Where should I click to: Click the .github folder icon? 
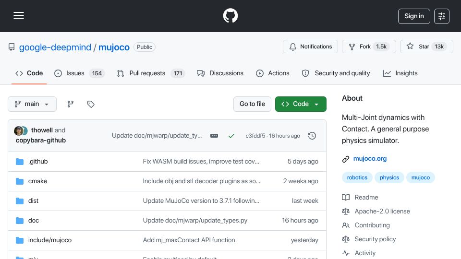click(20, 162)
